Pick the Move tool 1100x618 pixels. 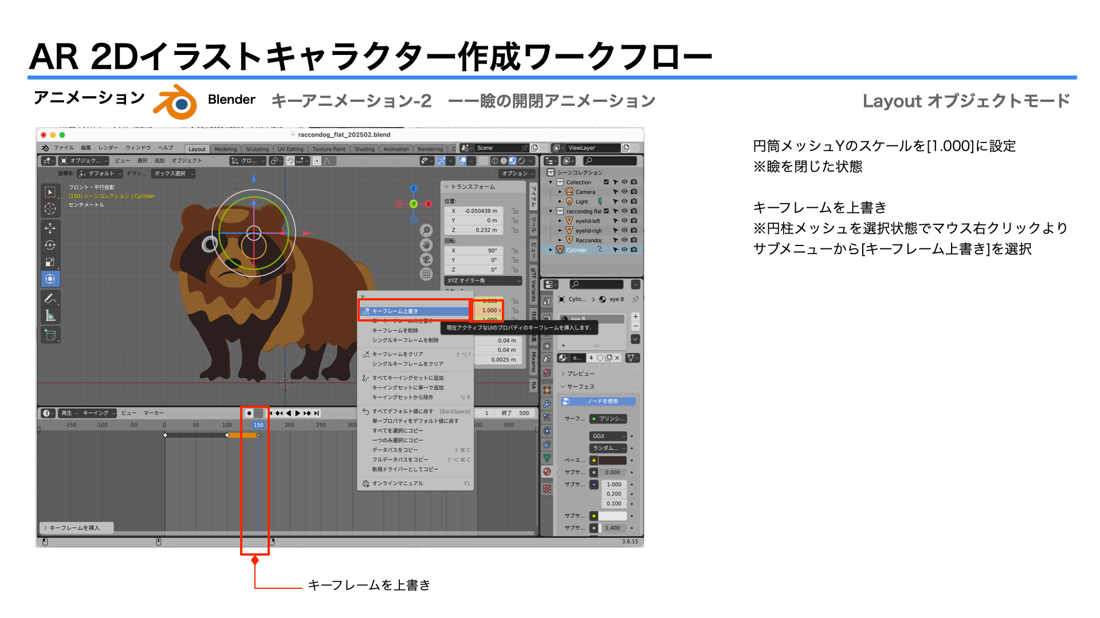tap(50, 228)
